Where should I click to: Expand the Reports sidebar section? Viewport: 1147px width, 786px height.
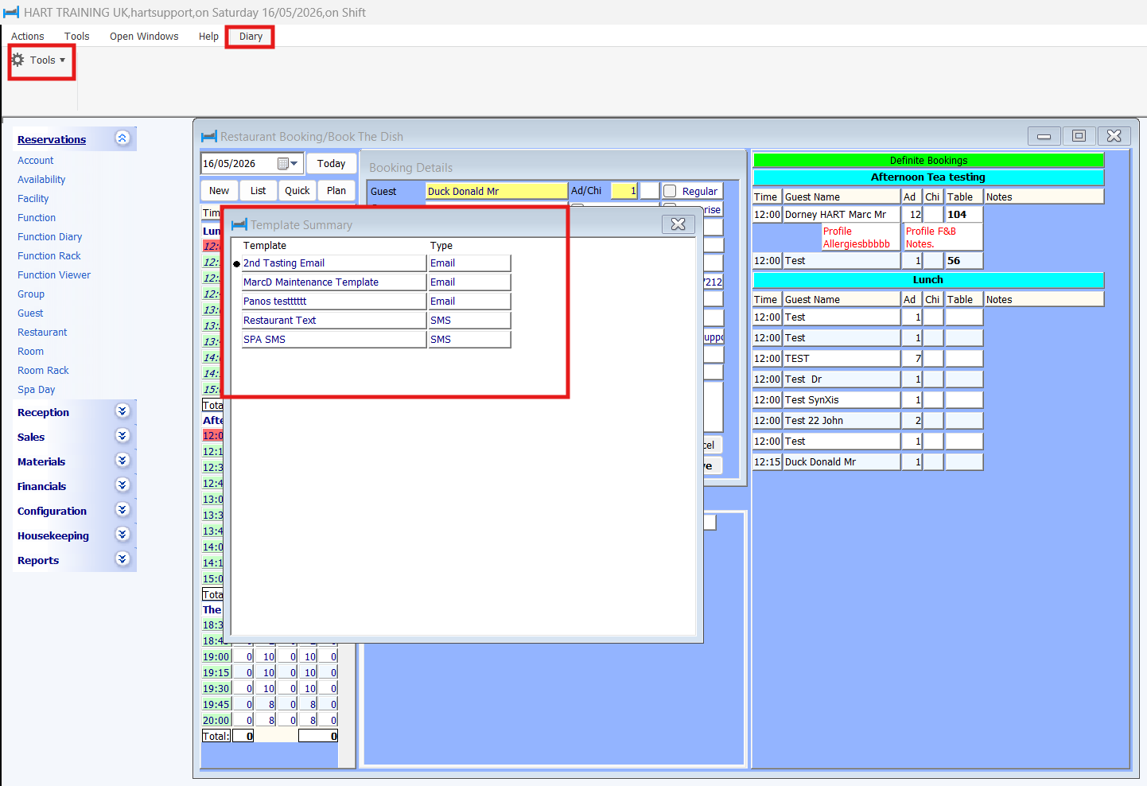[x=122, y=559]
